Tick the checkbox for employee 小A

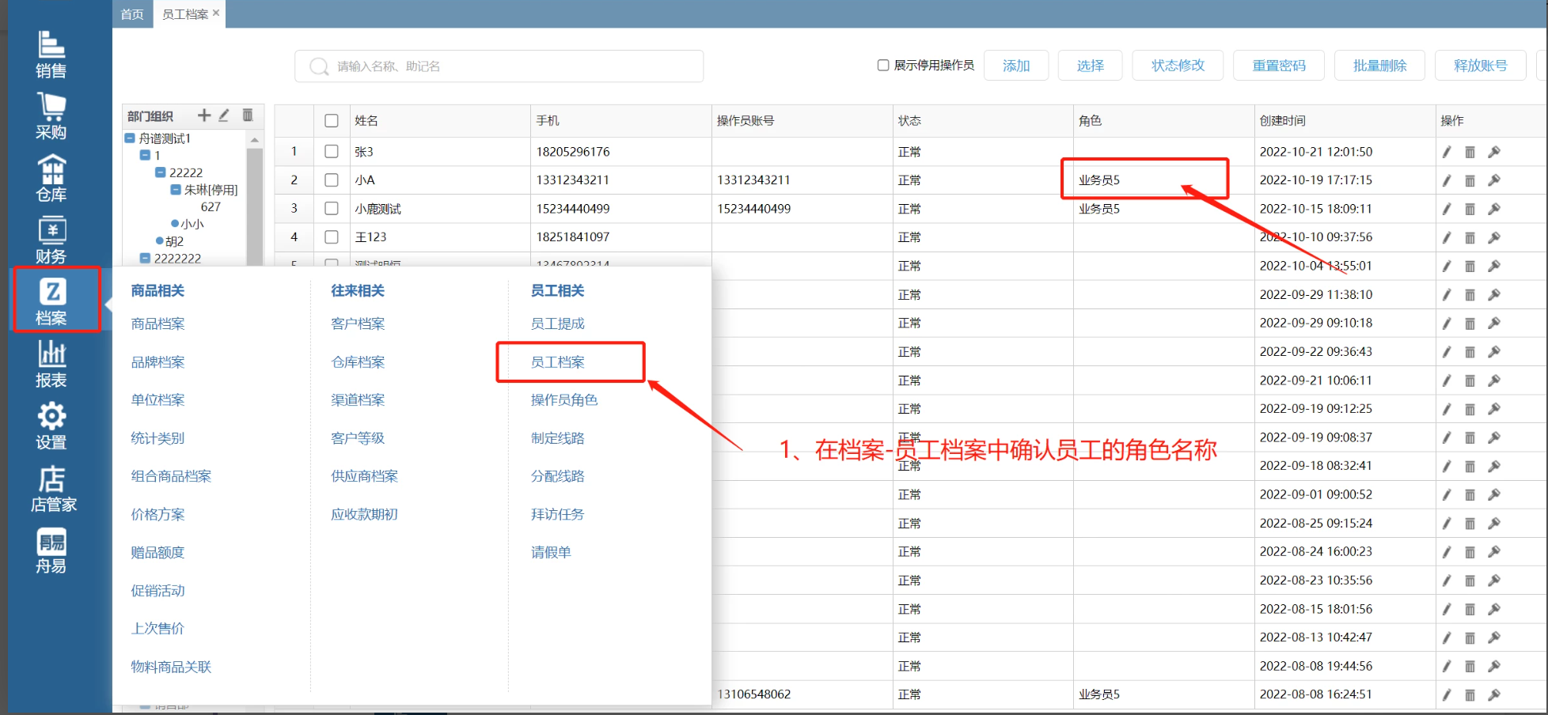coord(332,180)
